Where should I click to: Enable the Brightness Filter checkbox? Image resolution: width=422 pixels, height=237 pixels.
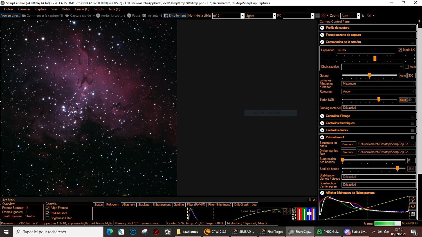click(48, 218)
